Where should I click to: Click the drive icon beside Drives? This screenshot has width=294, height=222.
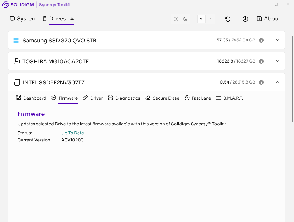45,19
